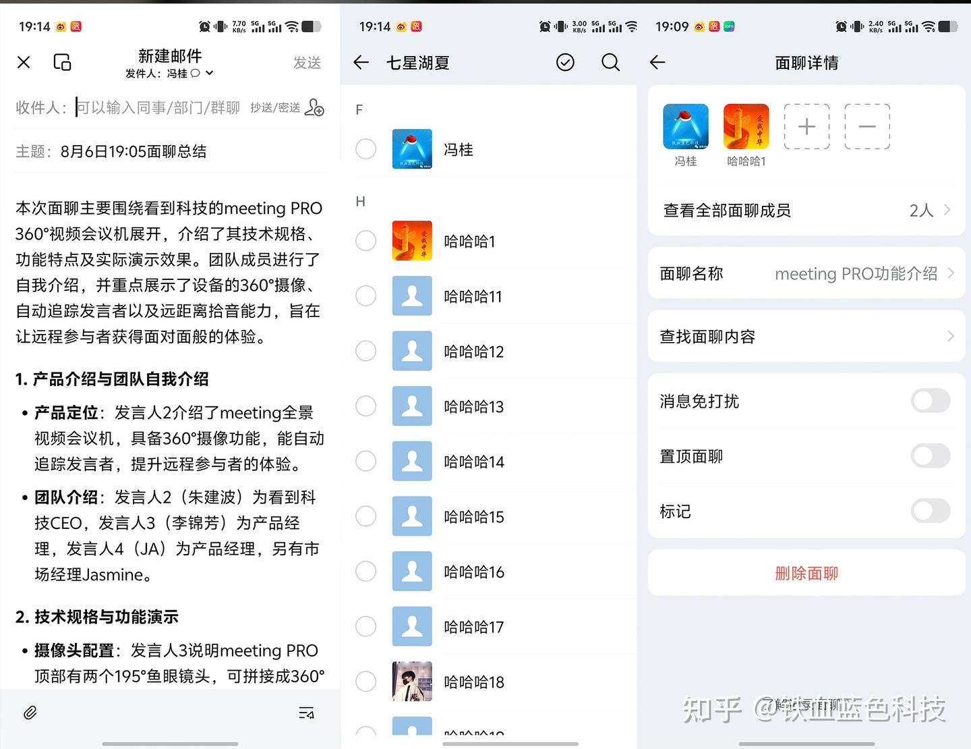Select the radio button for 哈哈哈1
This screenshot has width=971, height=749.
(365, 241)
